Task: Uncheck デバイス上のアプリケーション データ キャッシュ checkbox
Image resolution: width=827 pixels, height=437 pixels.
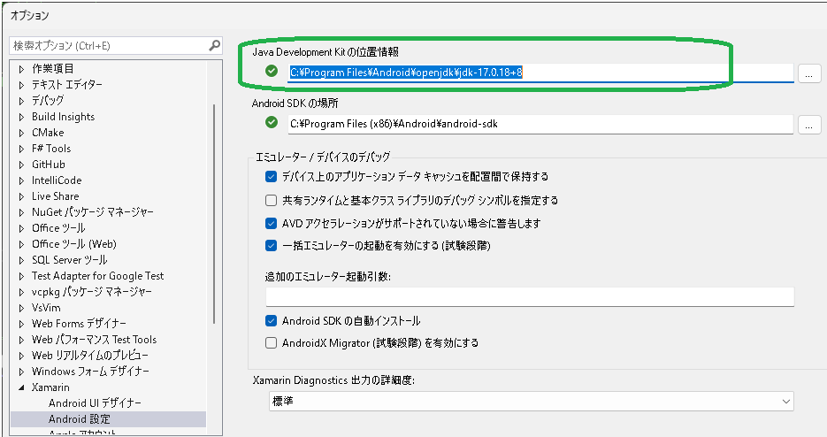Action: pos(272,176)
